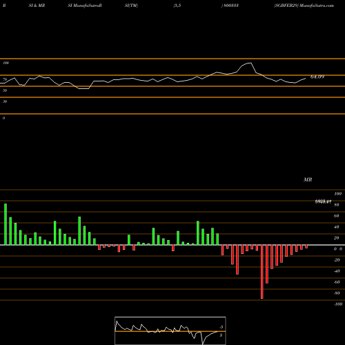Click the -60 label on MR axis
The height and width of the screenshot is (345, 345).
(337, 282)
